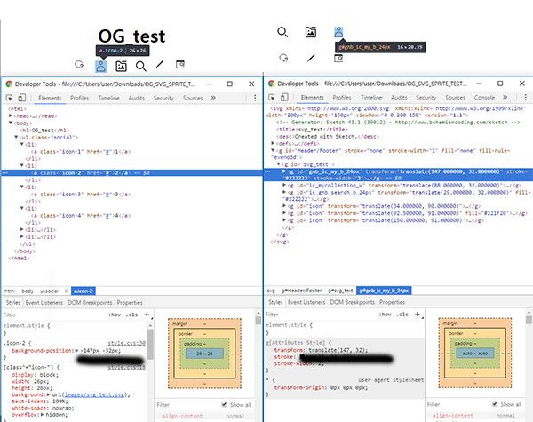Select g#Header/Footer in right breadcrumb
This screenshot has height=422, width=533.
coord(301,291)
